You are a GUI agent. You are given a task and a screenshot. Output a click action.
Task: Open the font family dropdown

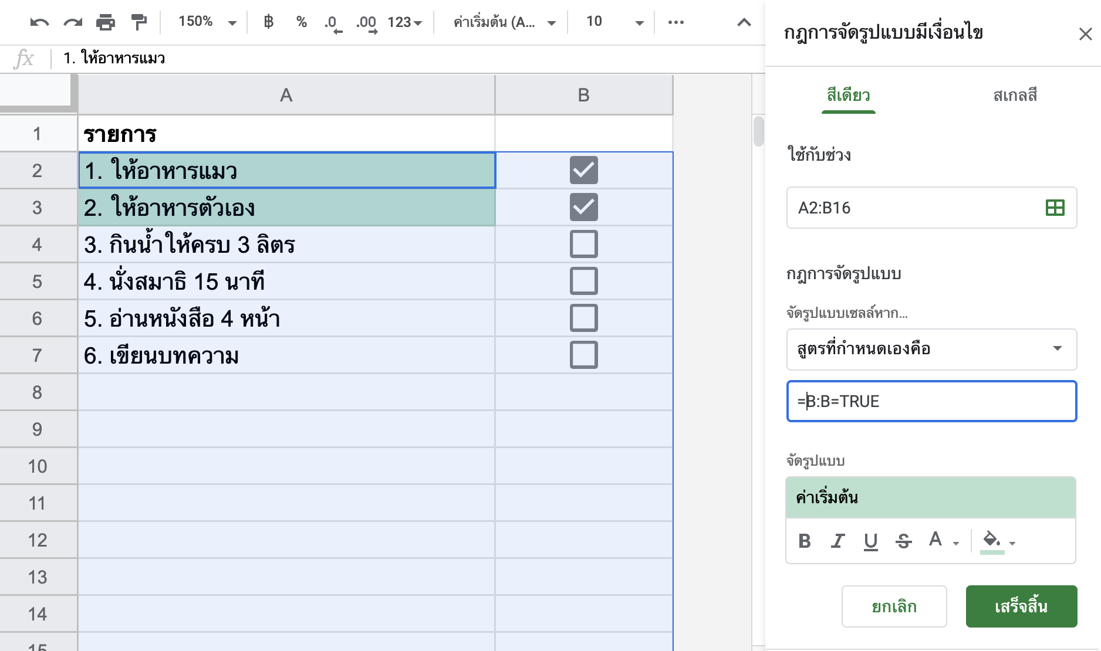[x=505, y=22]
